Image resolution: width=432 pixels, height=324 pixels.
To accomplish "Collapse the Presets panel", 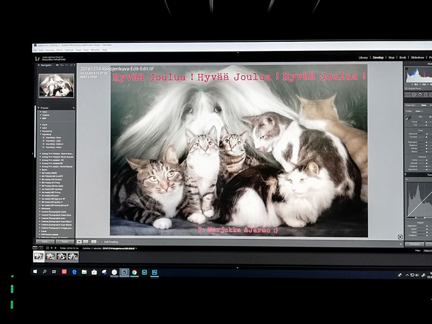I will click(x=39, y=108).
